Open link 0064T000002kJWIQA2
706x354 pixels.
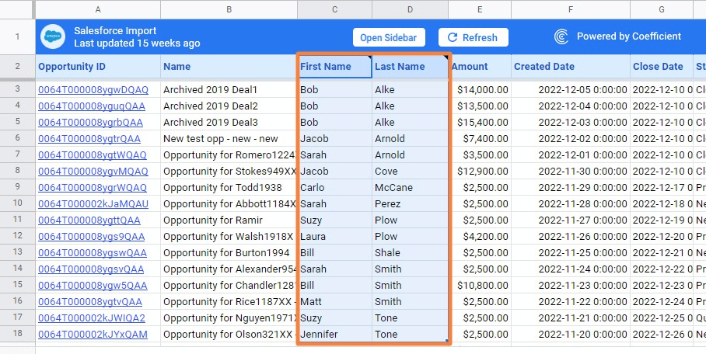pyautogui.click(x=92, y=318)
